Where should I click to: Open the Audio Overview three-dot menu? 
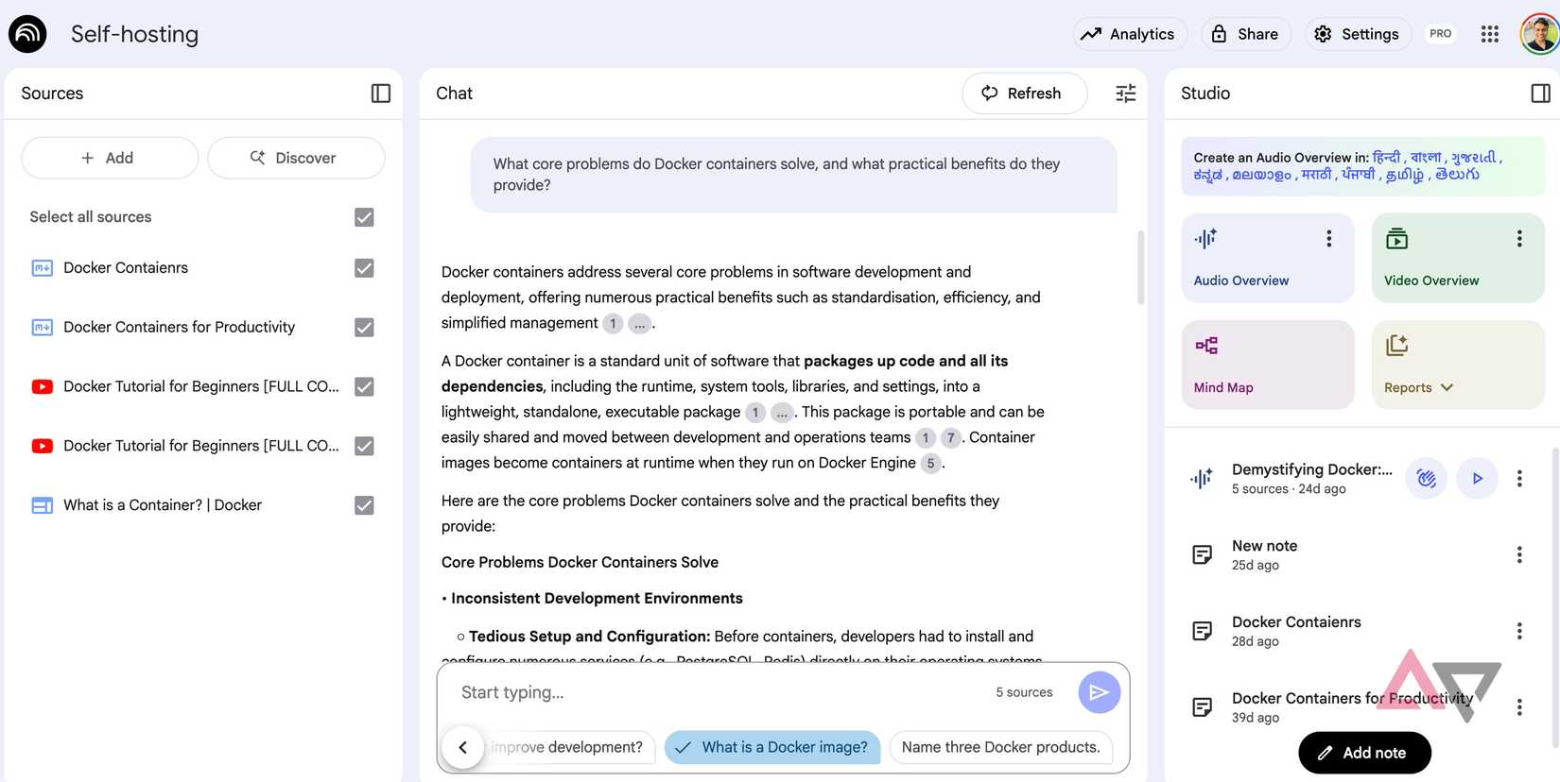(x=1327, y=238)
